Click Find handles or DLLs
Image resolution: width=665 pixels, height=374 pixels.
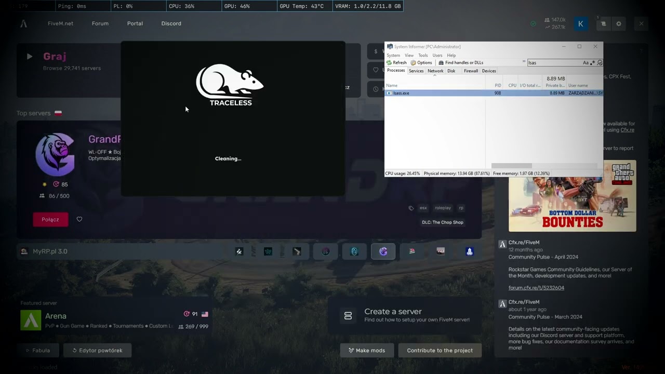pyautogui.click(x=461, y=62)
